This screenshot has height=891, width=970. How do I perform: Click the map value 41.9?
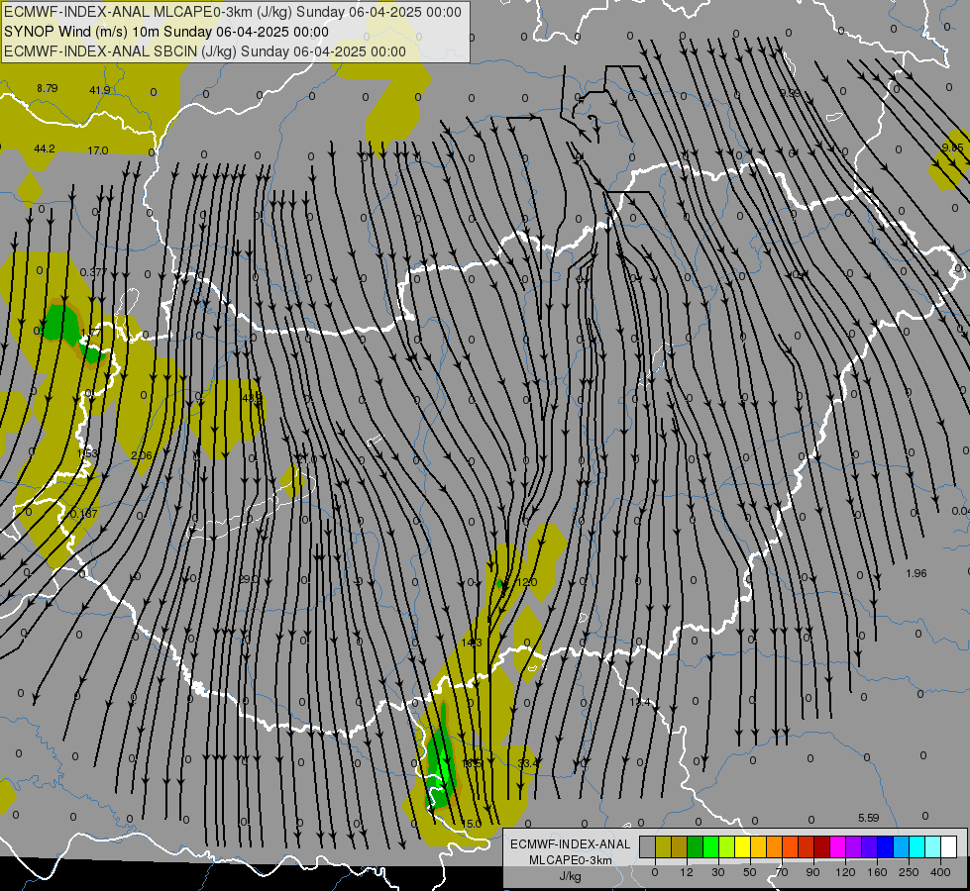100,90
